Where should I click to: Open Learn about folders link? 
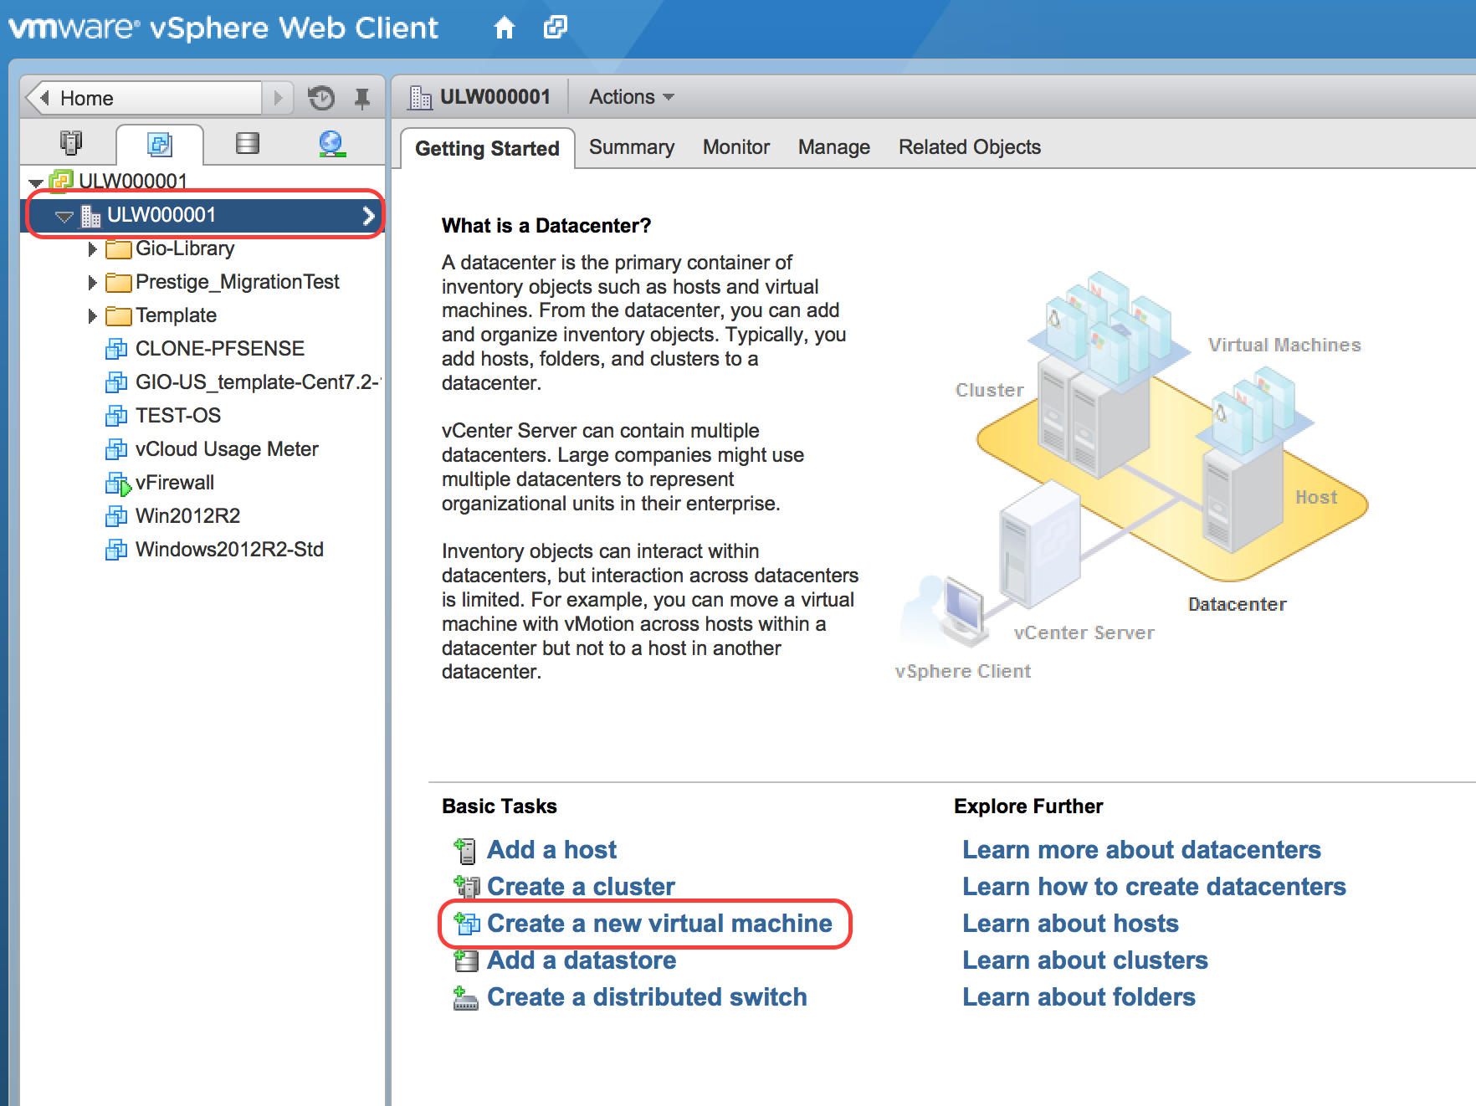(x=1079, y=997)
